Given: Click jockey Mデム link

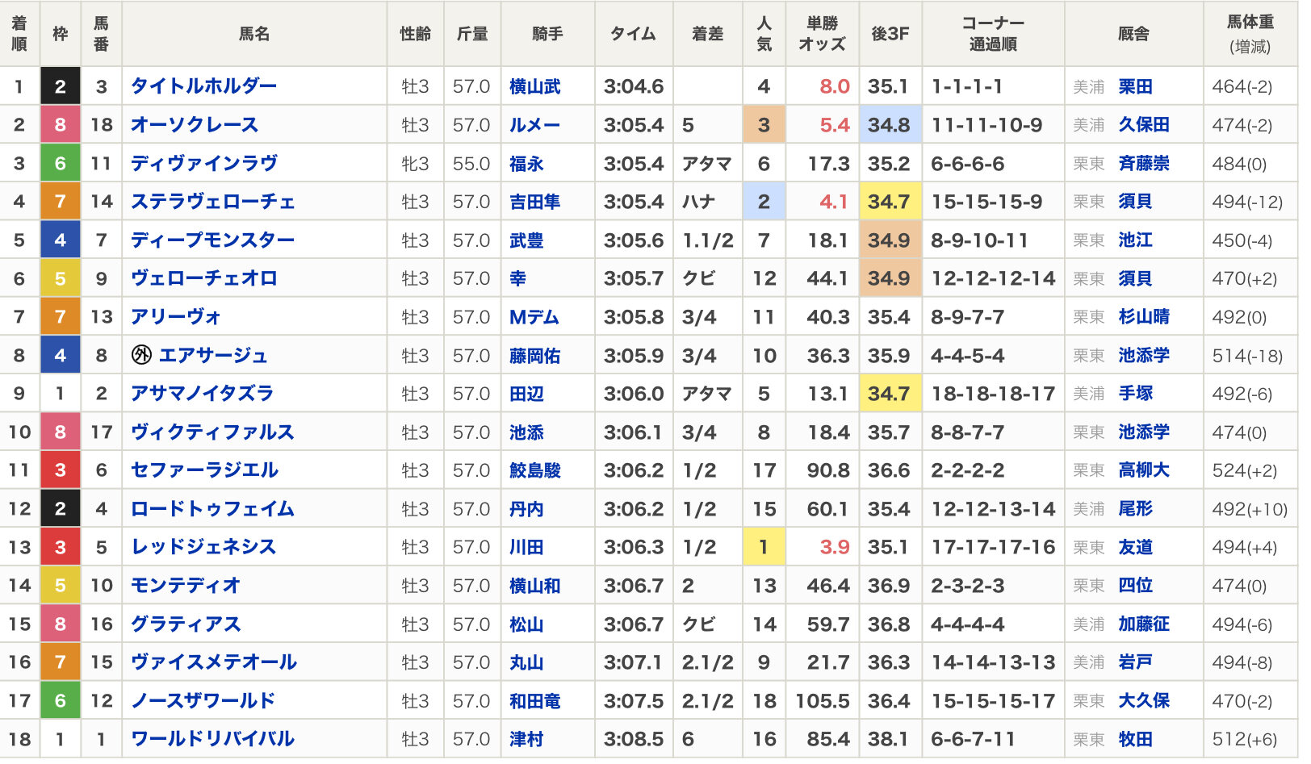Looking at the screenshot, I should pos(534,317).
